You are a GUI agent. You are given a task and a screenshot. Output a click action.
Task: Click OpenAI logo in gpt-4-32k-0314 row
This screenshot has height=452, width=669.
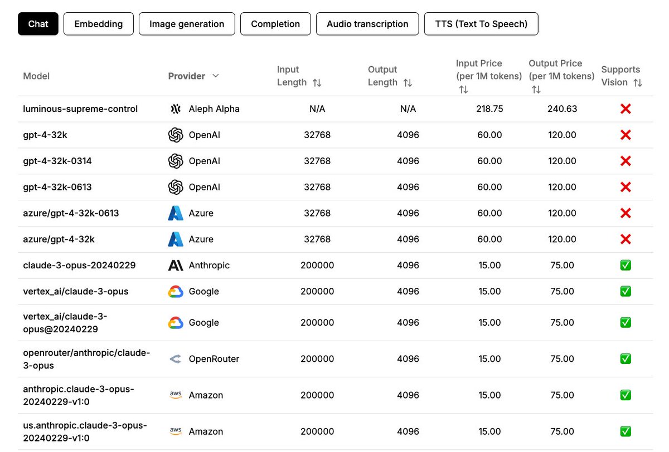tap(176, 161)
